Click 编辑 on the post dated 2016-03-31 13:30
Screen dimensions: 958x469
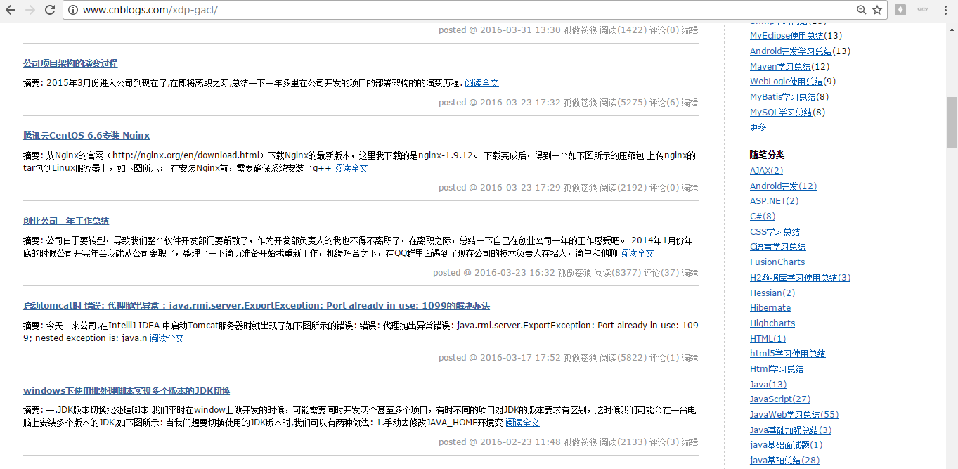pos(690,30)
